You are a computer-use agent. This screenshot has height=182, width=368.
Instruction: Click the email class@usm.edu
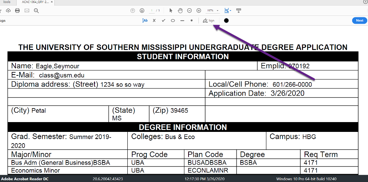click(x=62, y=75)
